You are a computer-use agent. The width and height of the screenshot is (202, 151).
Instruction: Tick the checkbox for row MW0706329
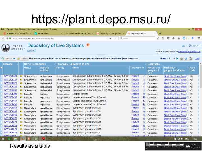[x=1, y=87]
